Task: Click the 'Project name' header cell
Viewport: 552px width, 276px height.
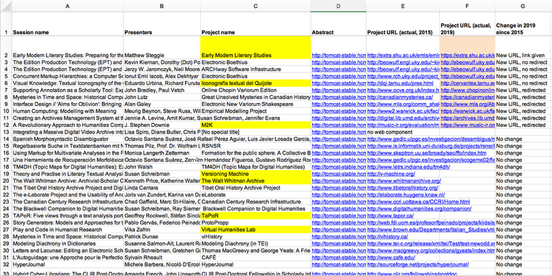Action: (256, 24)
